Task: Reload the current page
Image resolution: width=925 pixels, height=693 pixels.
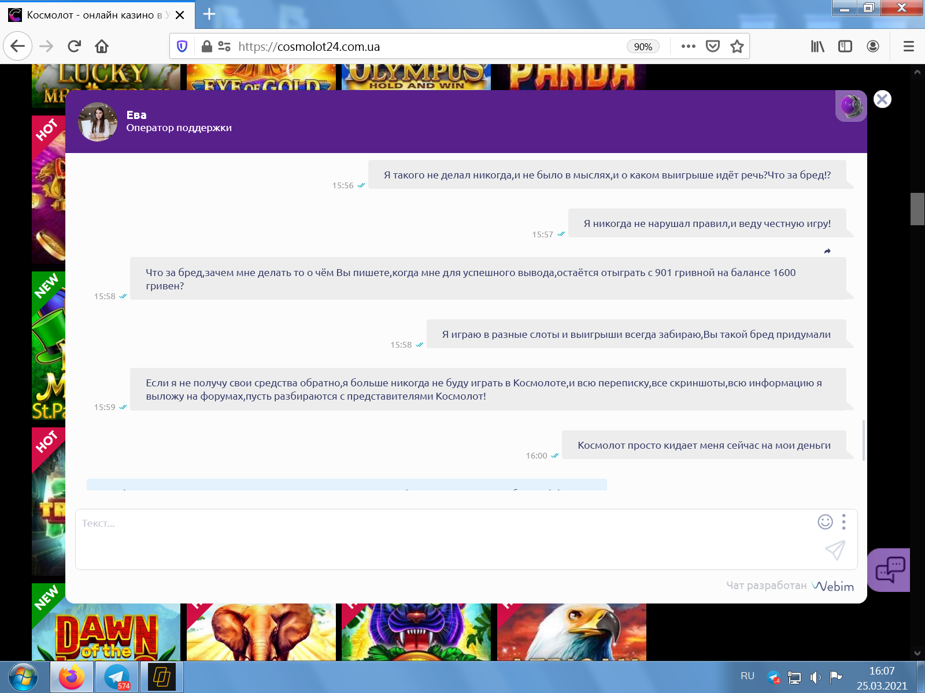Action: [x=74, y=46]
